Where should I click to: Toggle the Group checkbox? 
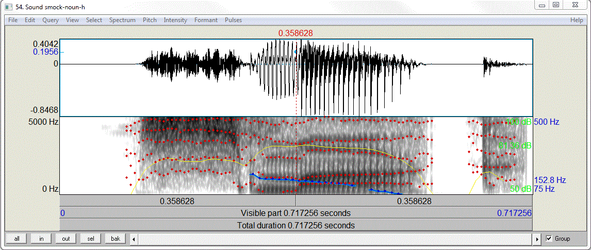pyautogui.click(x=549, y=238)
